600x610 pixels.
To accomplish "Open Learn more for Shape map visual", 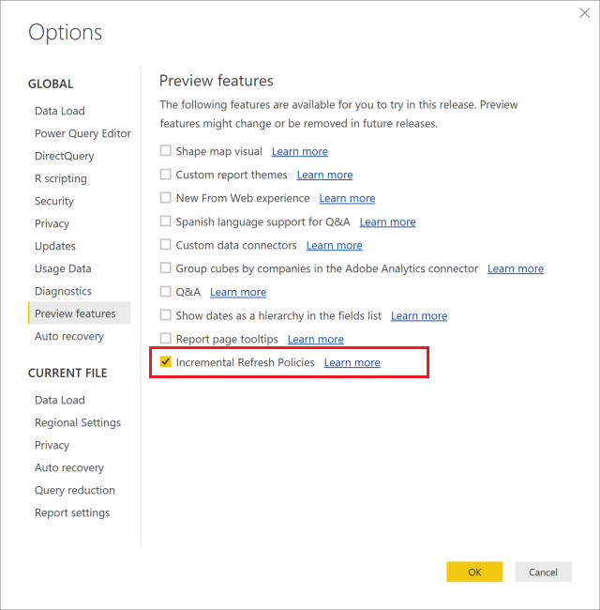I will click(x=300, y=151).
